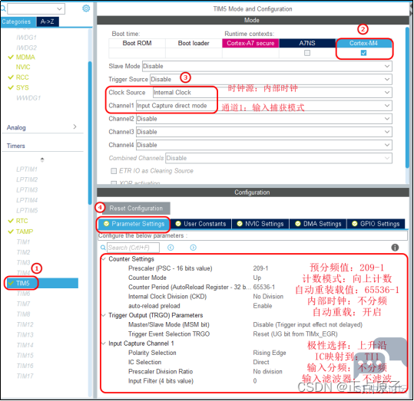Open the Combined Channels dropdown
Image resolution: width=414 pixels, height=401 pixels.
(x=279, y=158)
